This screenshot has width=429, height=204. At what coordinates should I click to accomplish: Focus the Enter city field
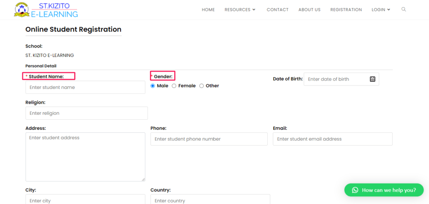pos(85,200)
